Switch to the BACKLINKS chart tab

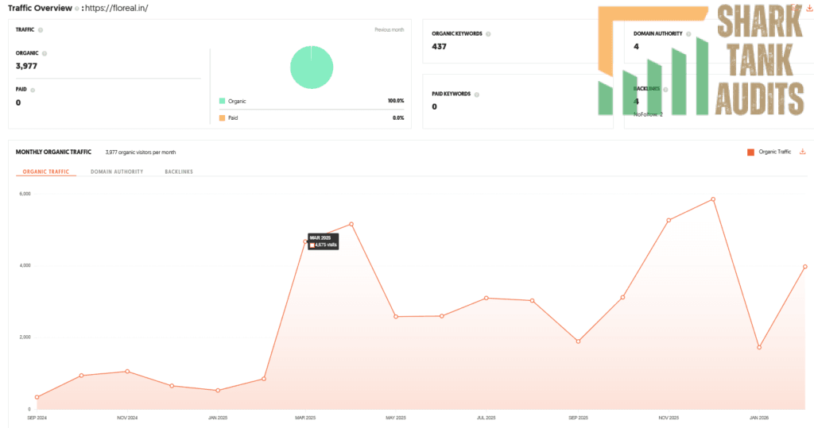(179, 172)
